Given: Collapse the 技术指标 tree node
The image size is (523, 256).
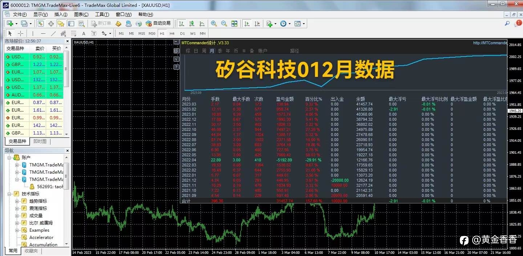Looking at the screenshot, I should pyautogui.click(x=10, y=194).
